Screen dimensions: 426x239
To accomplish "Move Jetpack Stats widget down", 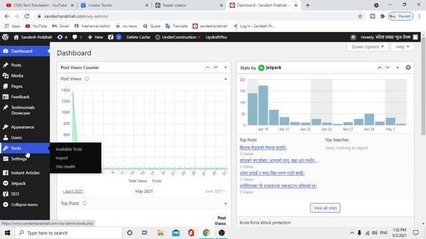I will (387, 67).
